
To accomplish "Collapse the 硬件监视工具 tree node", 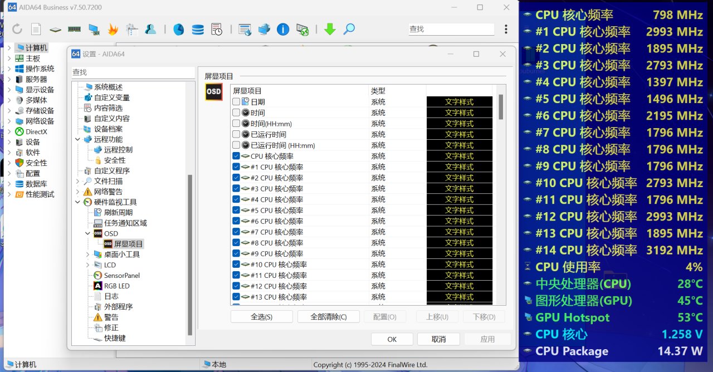I will pyautogui.click(x=78, y=202).
